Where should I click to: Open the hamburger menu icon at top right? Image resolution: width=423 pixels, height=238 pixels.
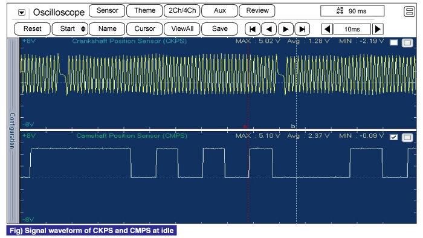pos(409,11)
